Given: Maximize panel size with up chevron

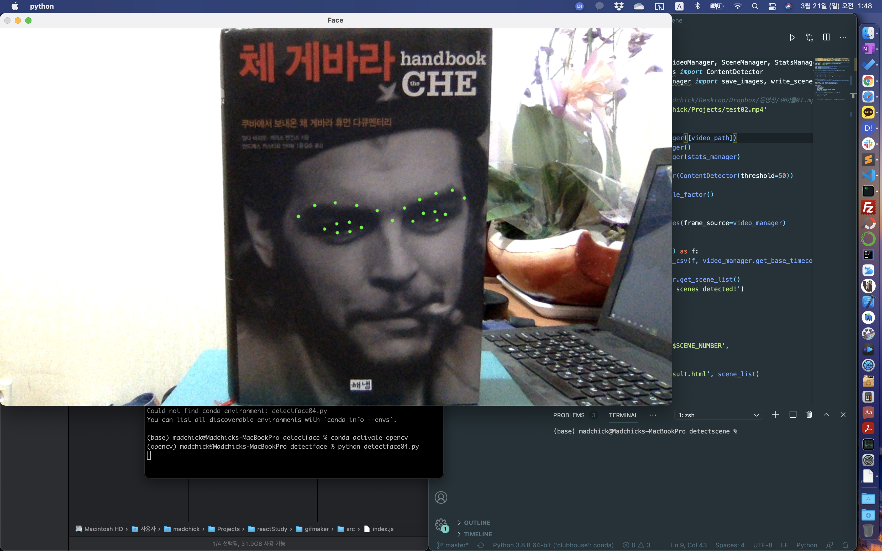Looking at the screenshot, I should pyautogui.click(x=826, y=415).
